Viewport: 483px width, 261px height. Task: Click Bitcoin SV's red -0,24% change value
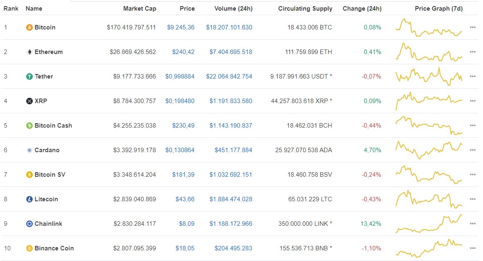click(x=371, y=175)
